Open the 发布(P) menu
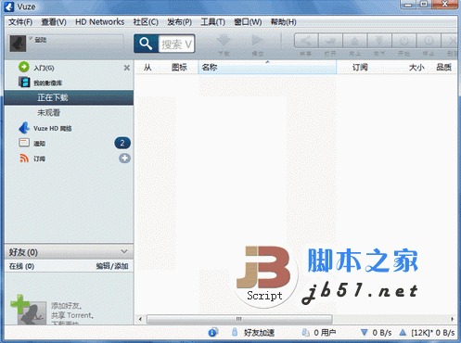The image size is (461, 343). [x=179, y=22]
